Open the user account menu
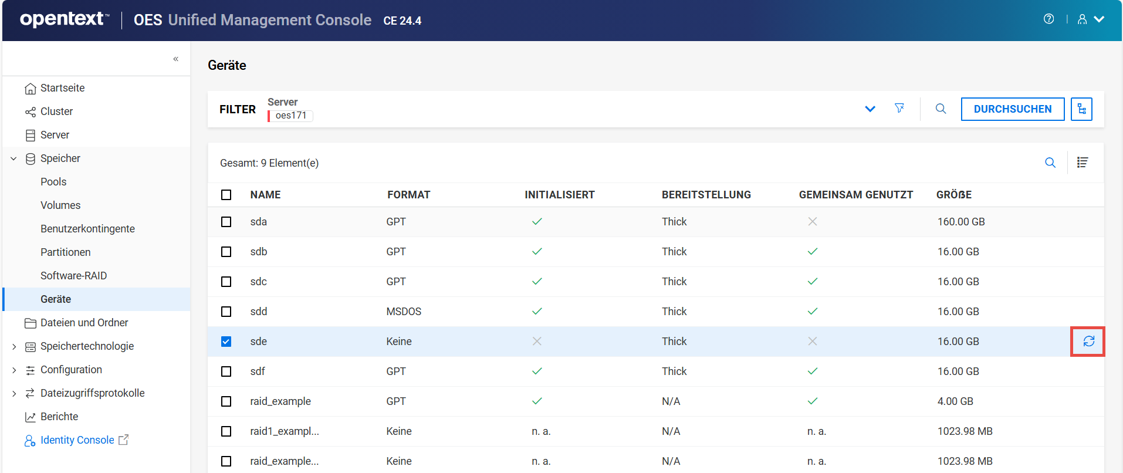Image resolution: width=1123 pixels, height=473 pixels. 1090,19
